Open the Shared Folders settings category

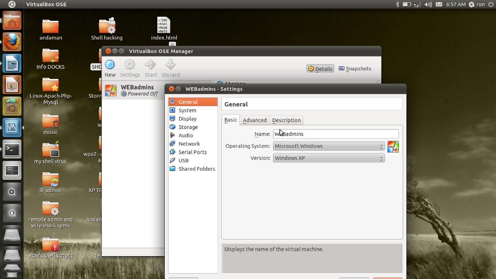[193, 169]
